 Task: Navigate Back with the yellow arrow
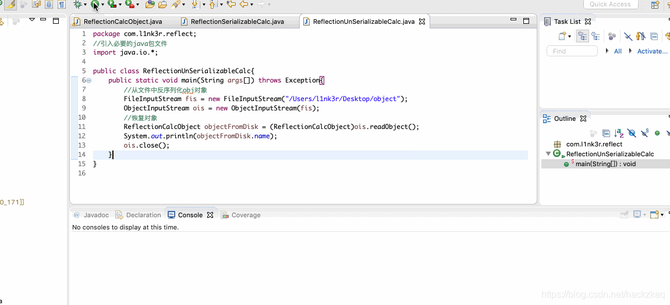coord(244,4)
